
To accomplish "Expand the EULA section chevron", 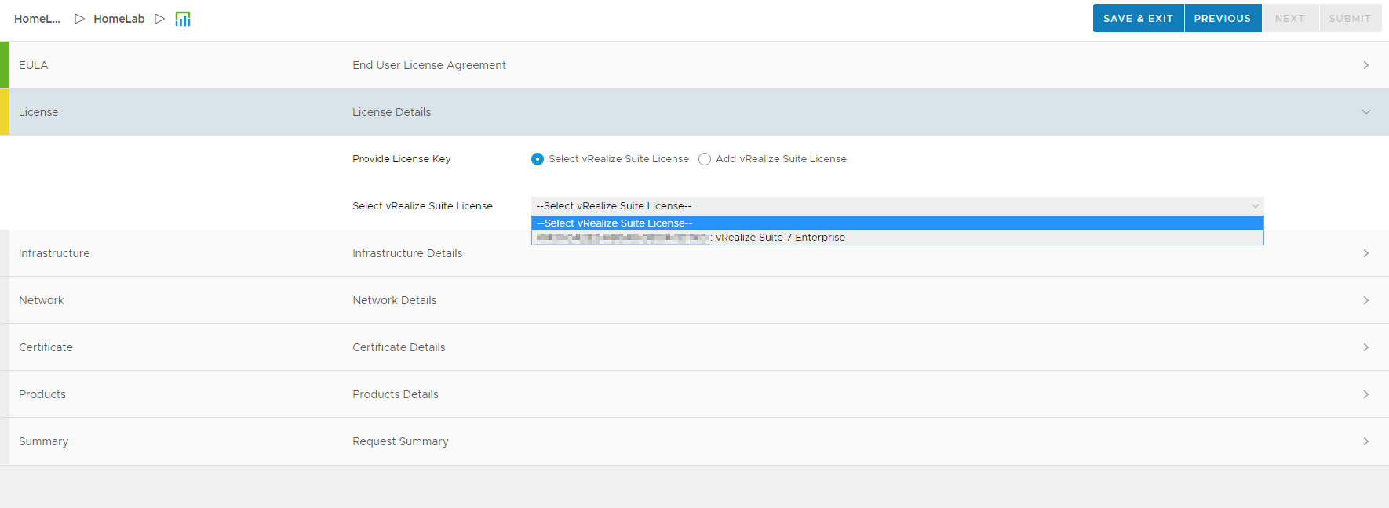I will [x=1365, y=65].
